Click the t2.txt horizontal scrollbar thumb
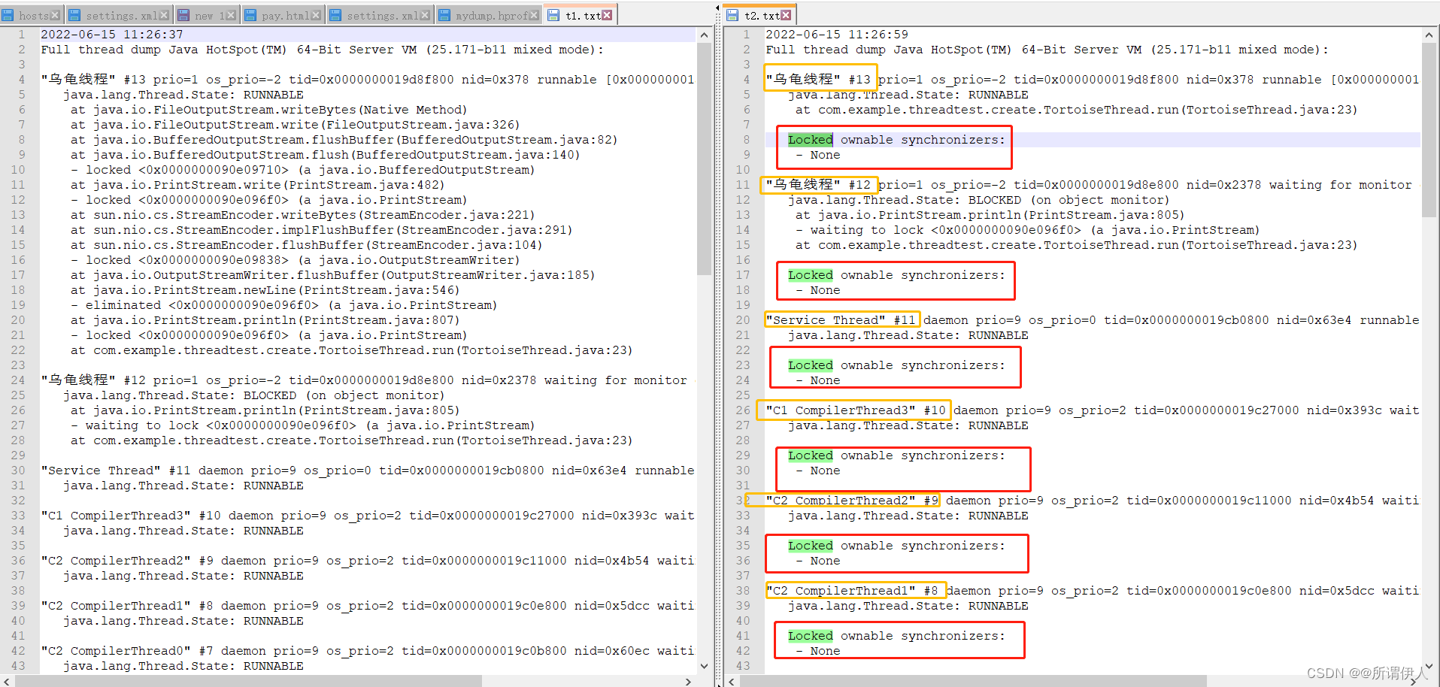The image size is (1440, 687). pyautogui.click(x=973, y=681)
